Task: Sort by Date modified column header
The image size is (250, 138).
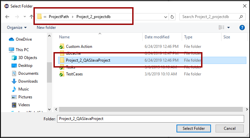Action: tap(157, 37)
